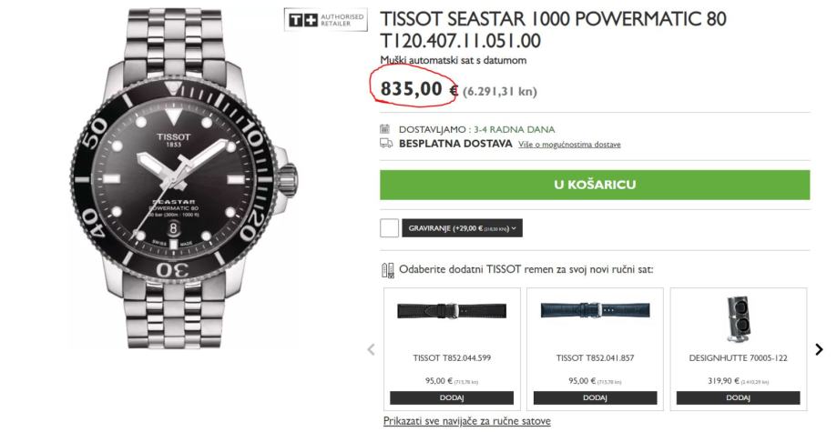Image resolution: width=837 pixels, height=432 pixels.
Task: Add Tissot T852.044.599 strap via Dodaj
Action: point(452,397)
